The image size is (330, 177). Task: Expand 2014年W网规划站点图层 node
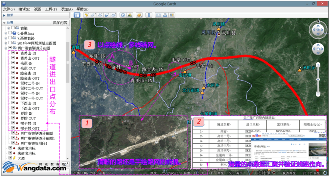point(6,43)
